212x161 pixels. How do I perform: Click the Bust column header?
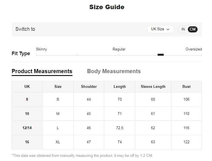[186, 86]
